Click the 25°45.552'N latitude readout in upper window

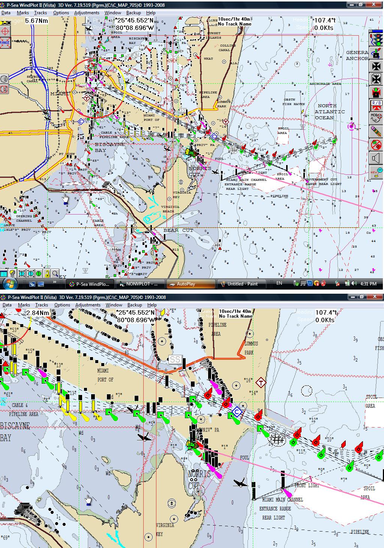pos(134,21)
